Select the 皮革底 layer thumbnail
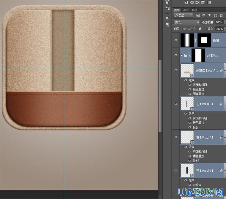The image size is (226, 199). point(187,70)
